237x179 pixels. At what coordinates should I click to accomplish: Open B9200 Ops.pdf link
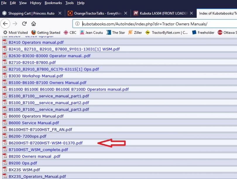tap(23, 163)
